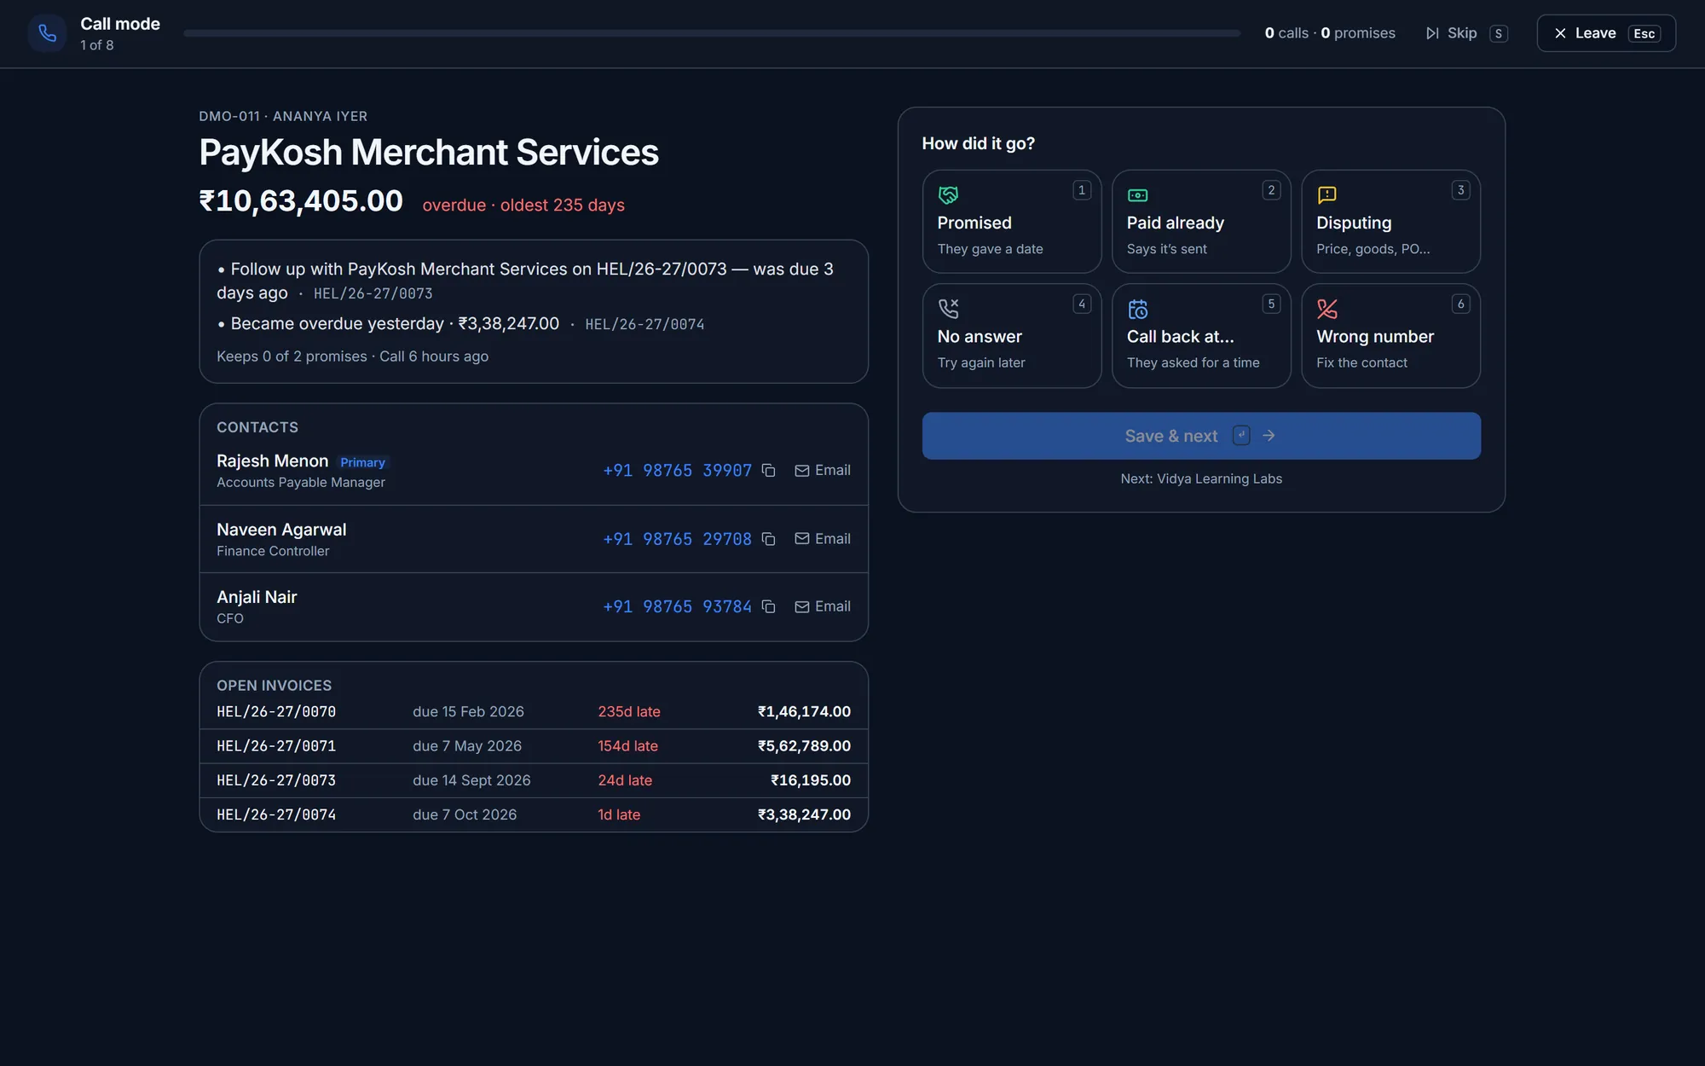Select the Call back at... option
The width and height of the screenshot is (1705, 1066).
(x=1201, y=336)
